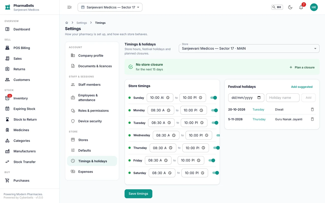325x203 pixels.
Task: Toggle Friday store timing switch
Action: coord(212,160)
